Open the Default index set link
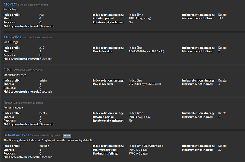The width and height of the screenshot is (245, 162). pos(17,135)
